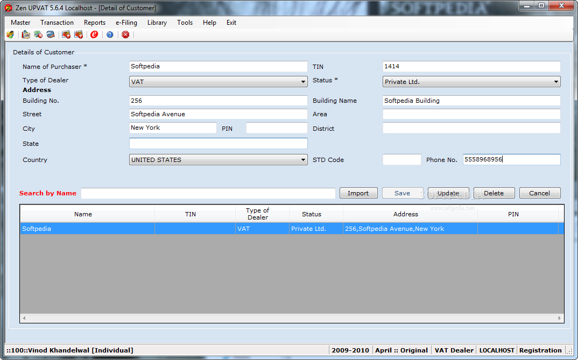
Task: Click the grid's left scroll arrow
Action: [x=24, y=318]
